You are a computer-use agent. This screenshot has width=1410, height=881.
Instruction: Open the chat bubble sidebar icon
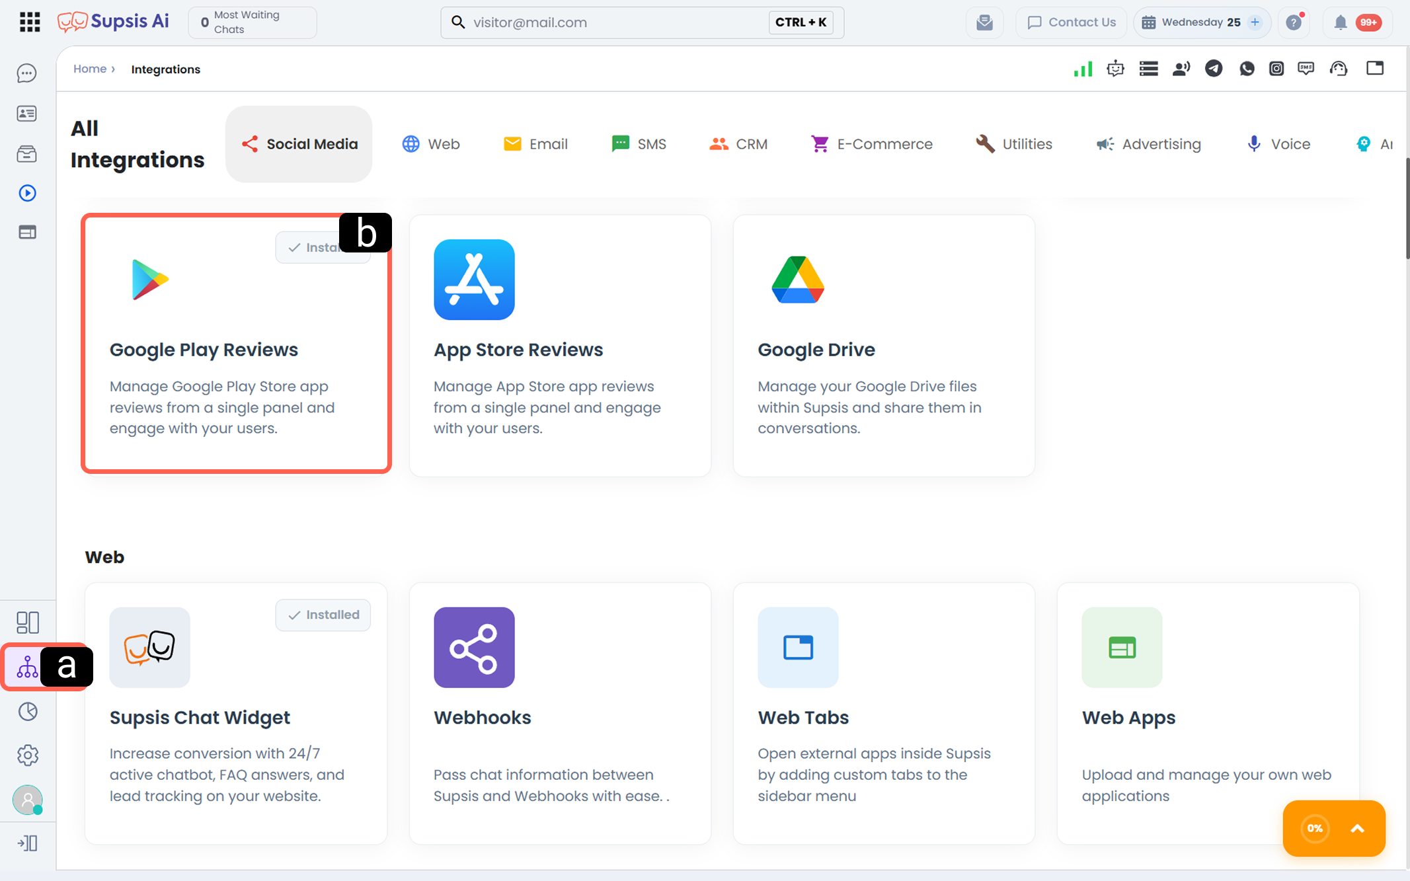[x=27, y=73]
